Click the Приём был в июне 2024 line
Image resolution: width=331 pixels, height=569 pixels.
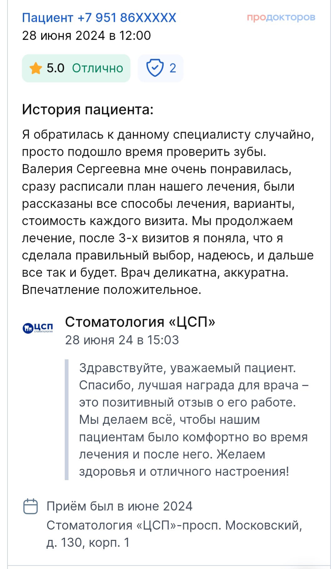[x=120, y=506]
